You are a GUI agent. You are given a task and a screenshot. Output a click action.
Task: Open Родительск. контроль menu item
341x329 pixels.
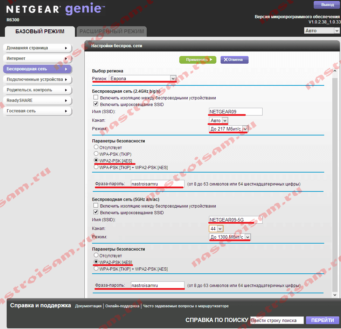pyautogui.click(x=37, y=90)
